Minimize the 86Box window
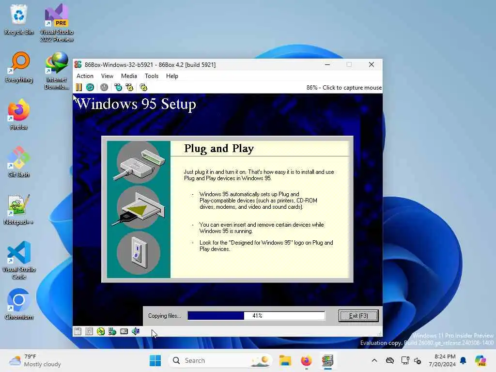Viewport: 496px width, 372px height. click(x=327, y=64)
